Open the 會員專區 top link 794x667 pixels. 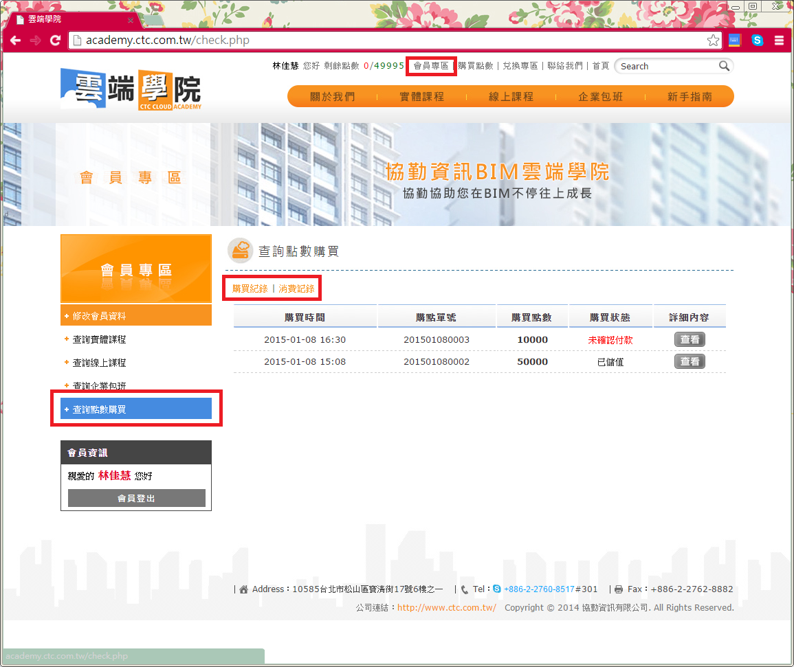pyautogui.click(x=430, y=66)
